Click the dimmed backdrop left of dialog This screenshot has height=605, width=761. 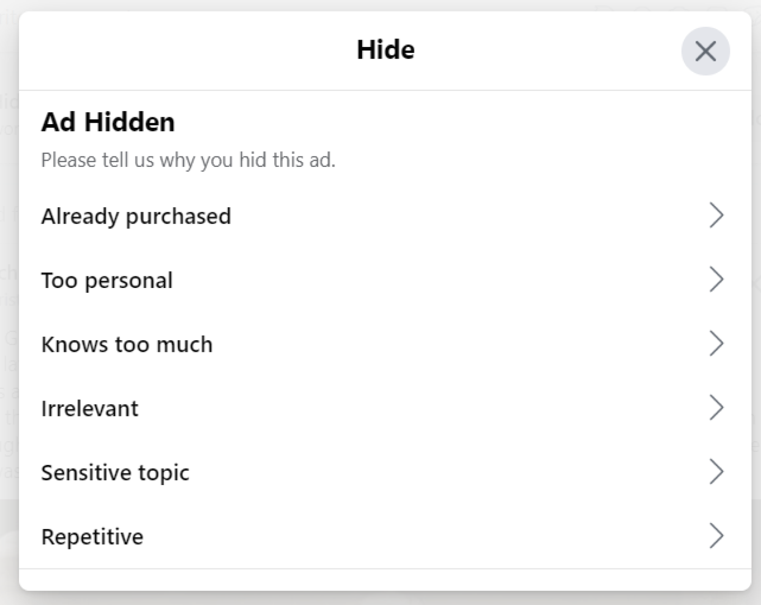pyautogui.click(x=8, y=317)
